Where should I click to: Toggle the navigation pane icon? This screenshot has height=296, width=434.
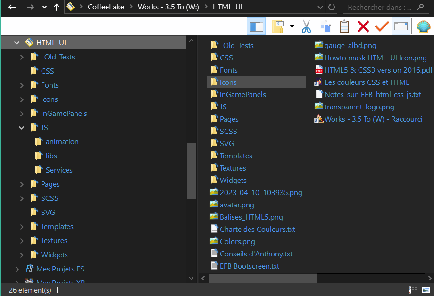(256, 26)
